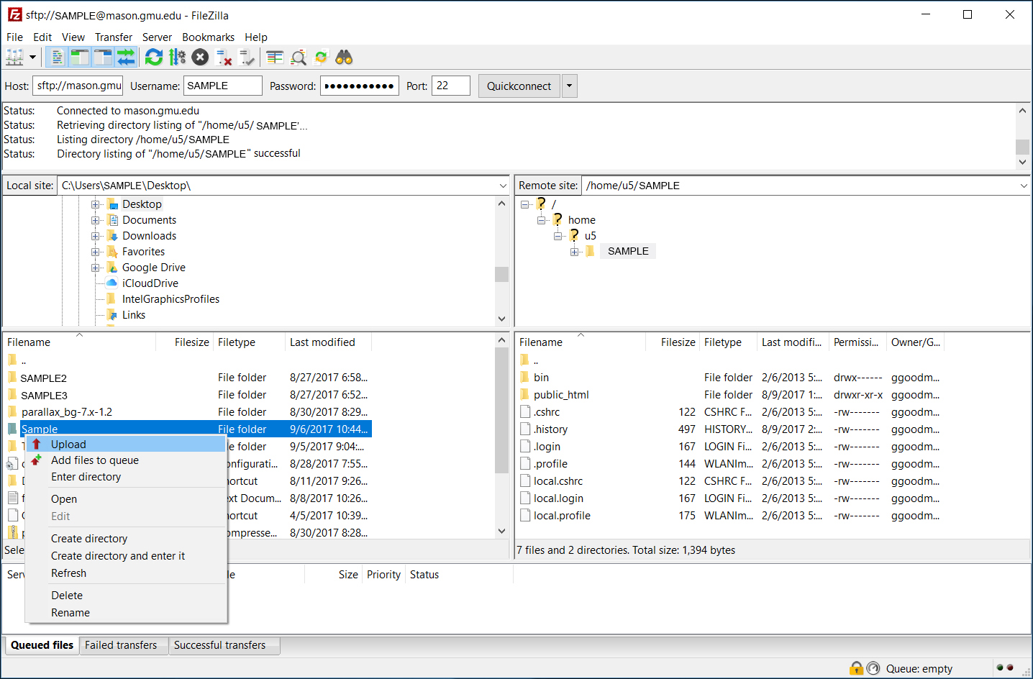Open the Remote site path dropdown
The height and width of the screenshot is (679, 1033).
(x=1024, y=186)
